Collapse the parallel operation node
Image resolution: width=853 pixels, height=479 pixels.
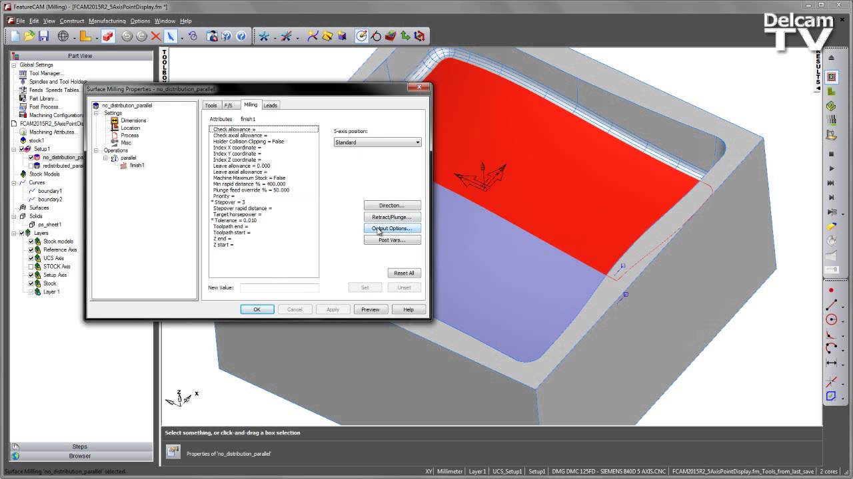click(105, 158)
